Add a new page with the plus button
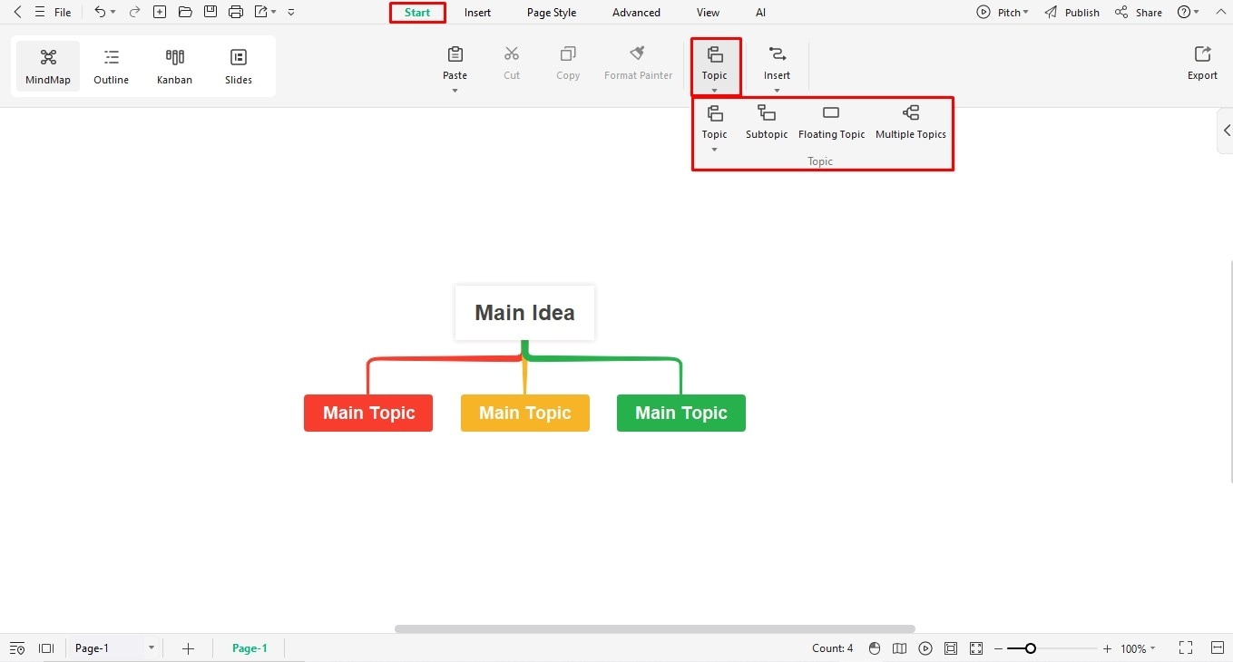 (188, 648)
